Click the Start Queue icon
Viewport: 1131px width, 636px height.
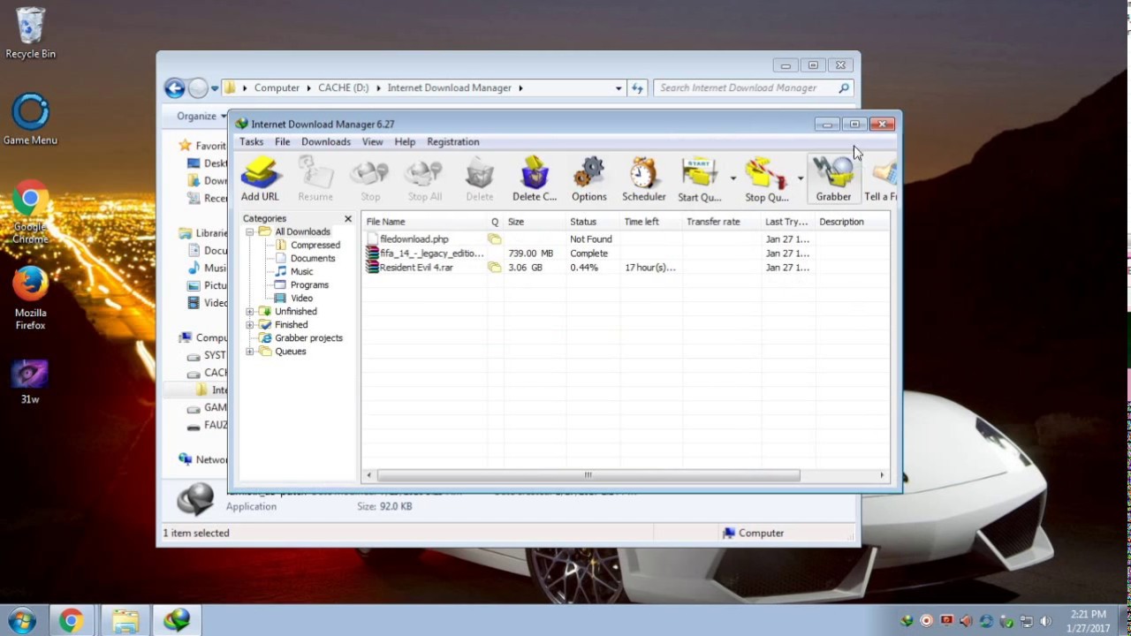(x=700, y=180)
